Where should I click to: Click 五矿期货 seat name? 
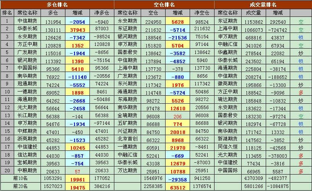(128, 123)
